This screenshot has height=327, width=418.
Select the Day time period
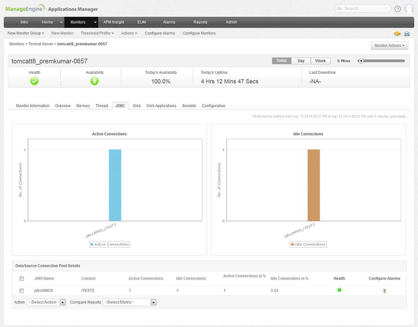click(x=301, y=61)
